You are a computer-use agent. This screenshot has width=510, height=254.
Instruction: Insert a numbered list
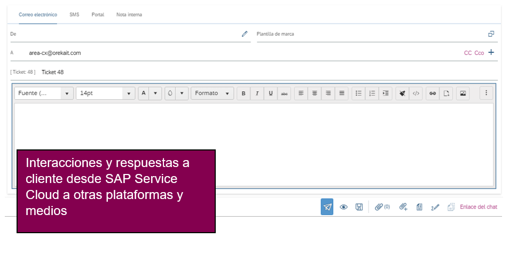[x=372, y=93]
